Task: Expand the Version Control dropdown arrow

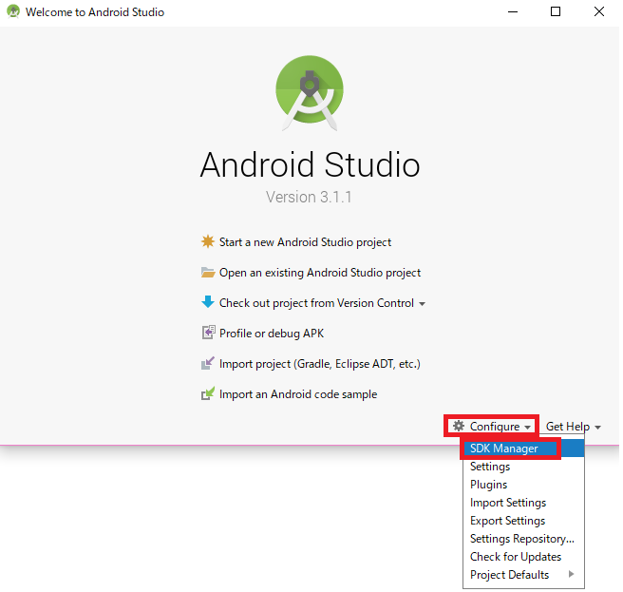Action: [x=422, y=304]
